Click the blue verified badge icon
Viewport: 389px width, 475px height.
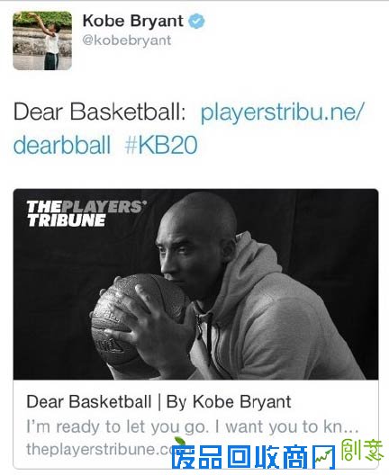click(197, 22)
